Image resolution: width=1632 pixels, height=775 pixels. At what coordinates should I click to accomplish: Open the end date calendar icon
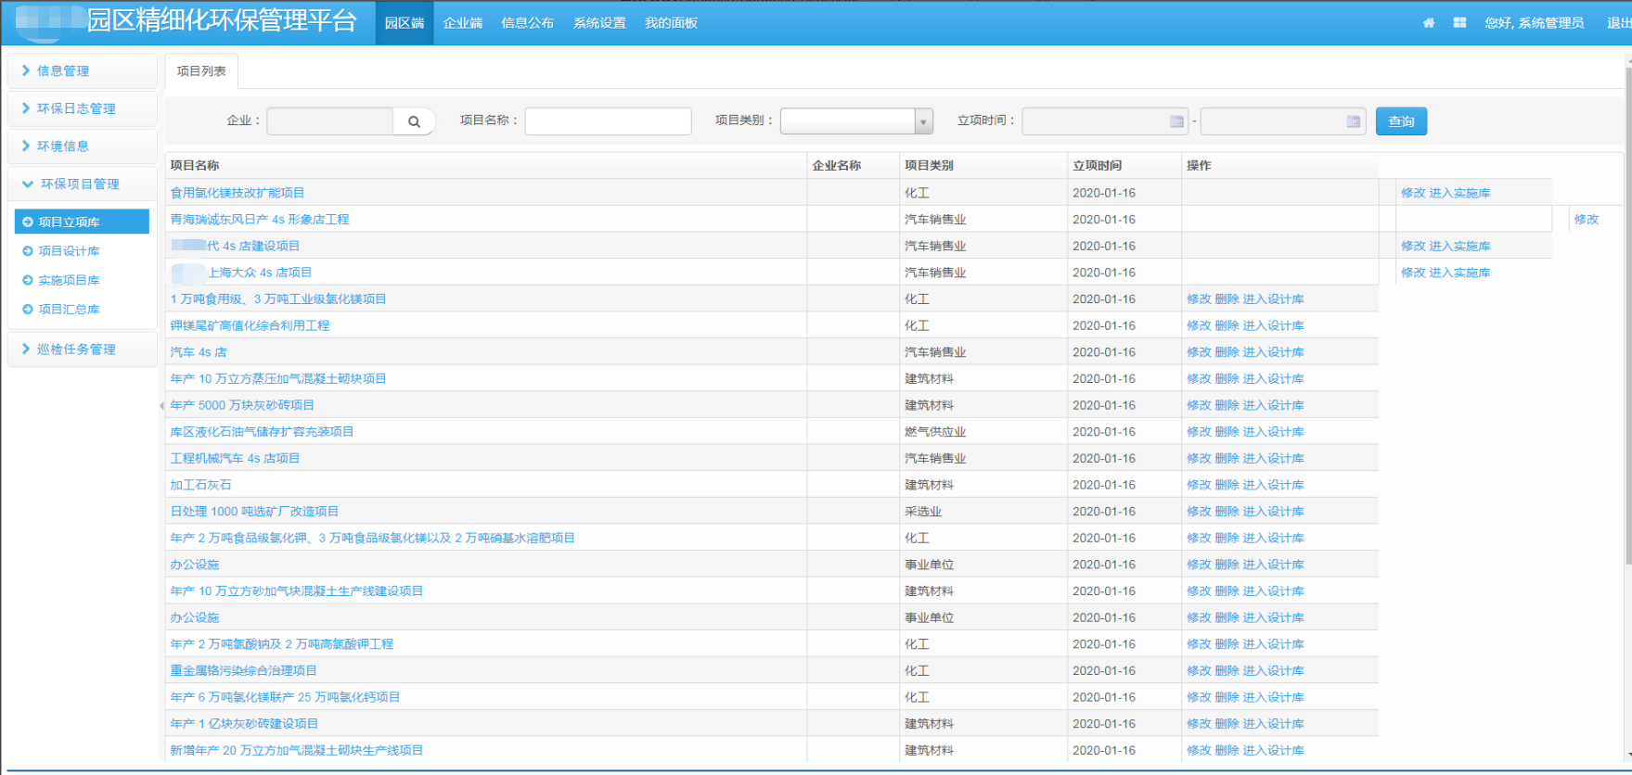[x=1353, y=121]
